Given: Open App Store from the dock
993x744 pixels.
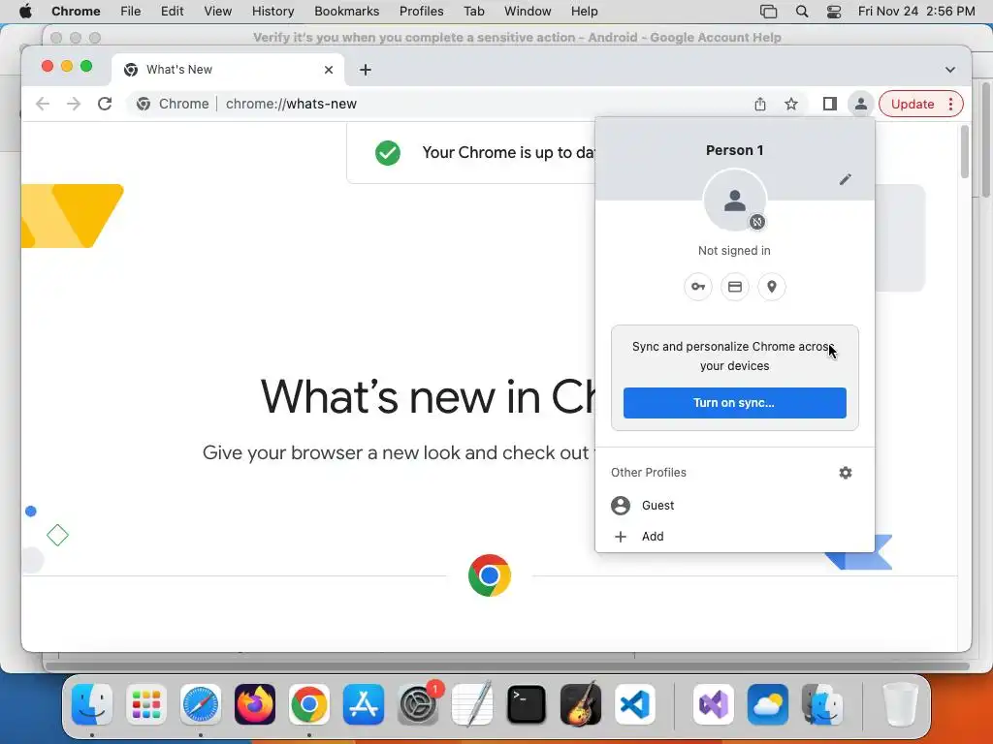Looking at the screenshot, I should [x=364, y=704].
